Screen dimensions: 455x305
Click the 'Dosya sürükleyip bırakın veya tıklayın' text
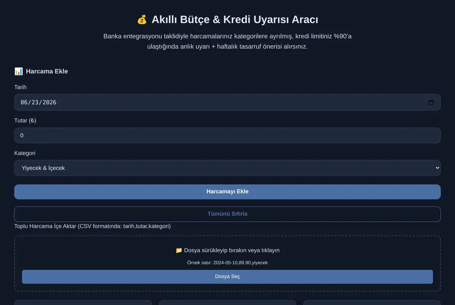click(x=232, y=250)
